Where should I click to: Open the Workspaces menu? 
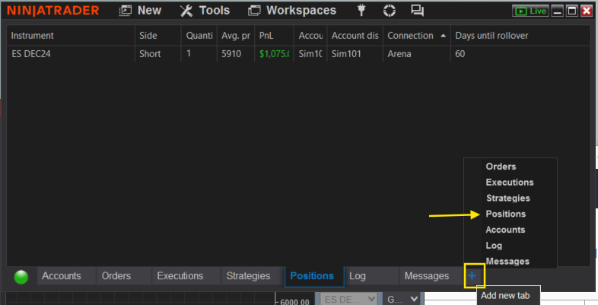coord(292,11)
